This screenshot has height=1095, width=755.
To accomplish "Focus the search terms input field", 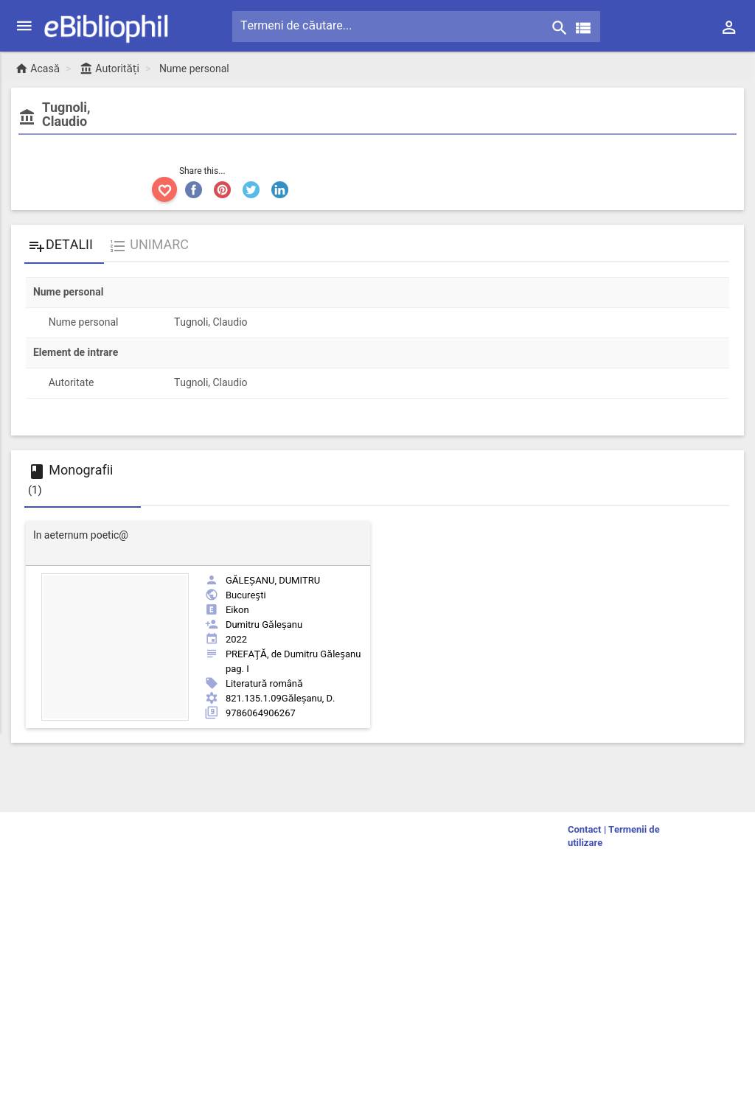I will [391, 26].
